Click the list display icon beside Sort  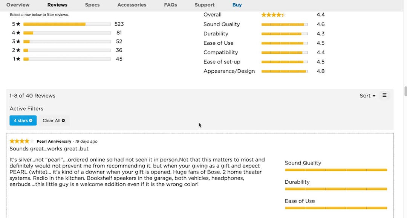point(384,95)
